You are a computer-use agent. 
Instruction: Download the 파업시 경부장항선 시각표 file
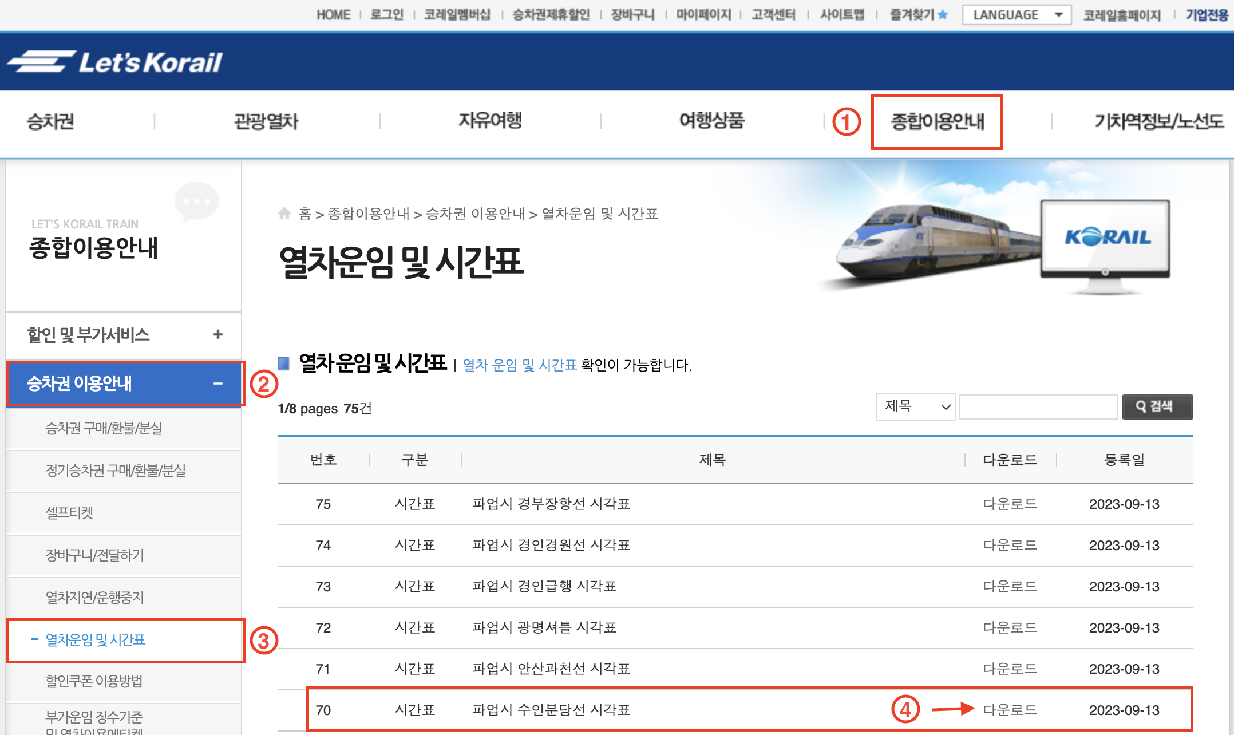click(1010, 504)
